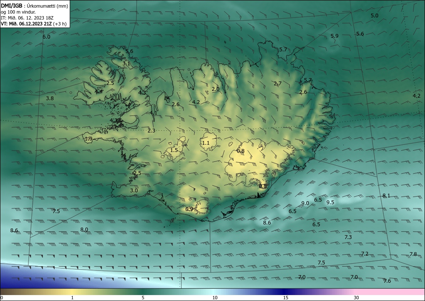The image size is (425, 301).
Task: Click the 5.6 value beside the 5.9 value
Action: point(360,34)
